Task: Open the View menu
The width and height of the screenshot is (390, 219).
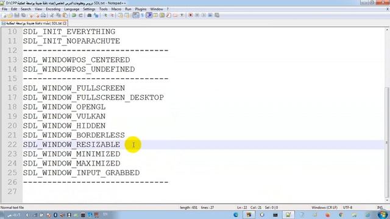Action: pos(38,9)
